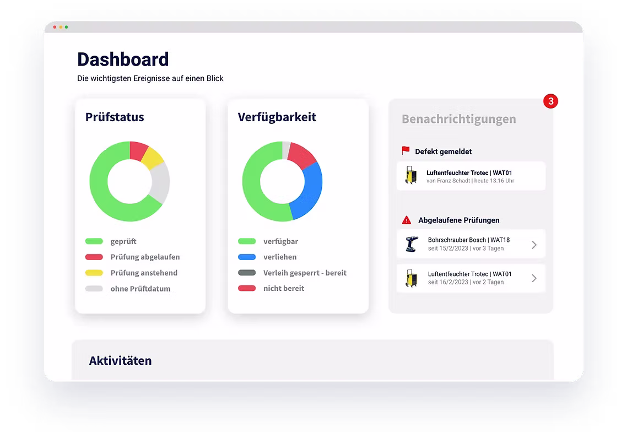Click the red segment of the Prüfstatus donut
The width and height of the screenshot is (627, 432).
coord(138,151)
